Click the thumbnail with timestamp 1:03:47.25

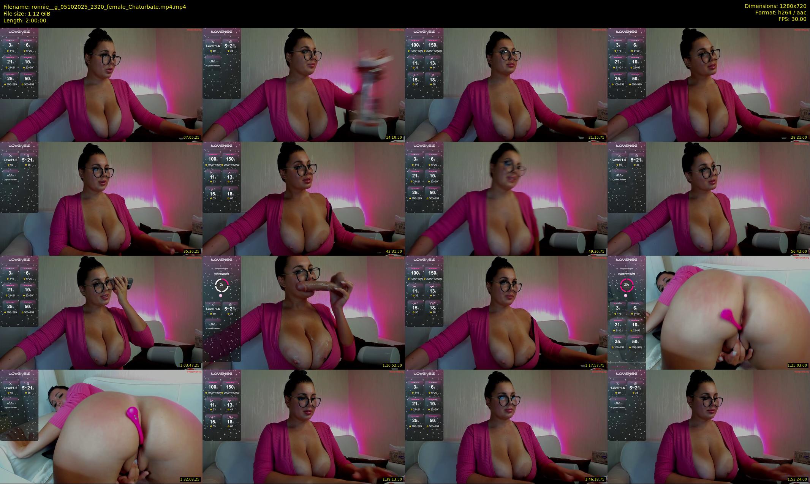point(101,312)
